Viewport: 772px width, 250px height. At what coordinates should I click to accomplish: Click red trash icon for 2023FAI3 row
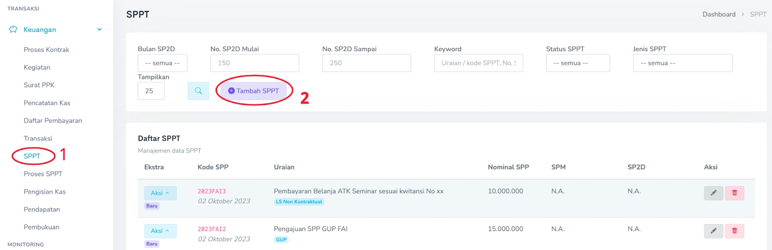(x=734, y=193)
